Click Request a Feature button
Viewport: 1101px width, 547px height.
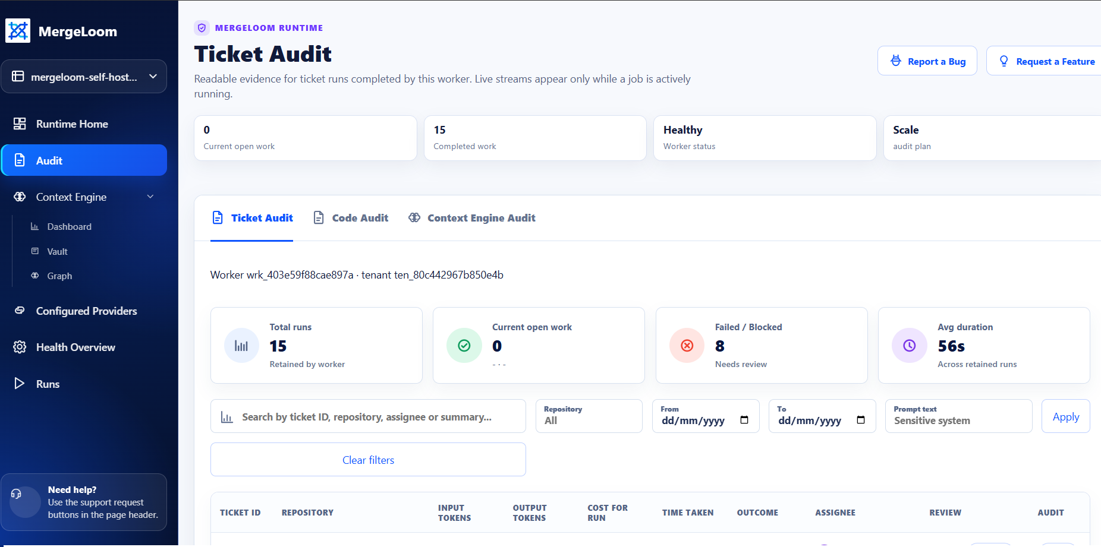click(1044, 61)
